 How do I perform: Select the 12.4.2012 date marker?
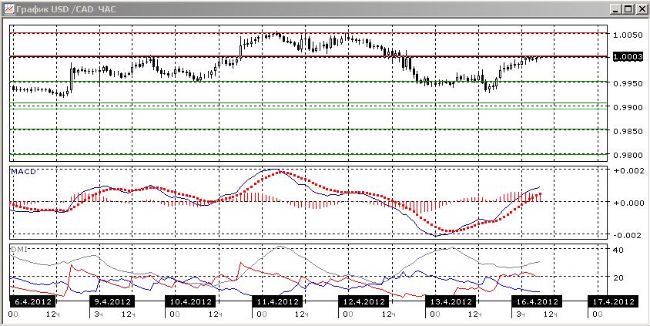coord(364,301)
